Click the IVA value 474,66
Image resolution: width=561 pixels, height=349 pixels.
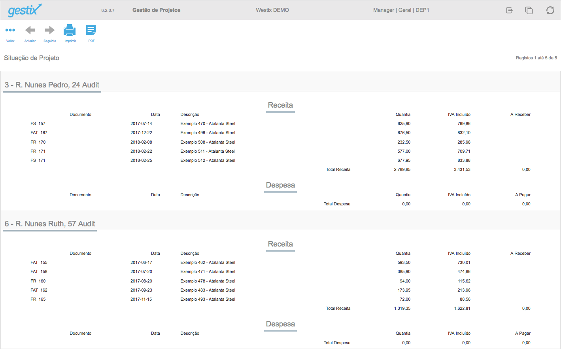(464, 271)
